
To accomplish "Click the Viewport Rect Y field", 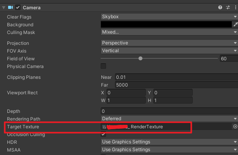I will tap(173, 92).
